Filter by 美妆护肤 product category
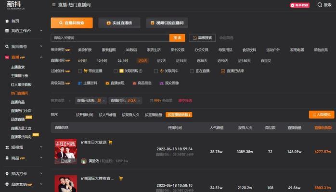The image size is (336, 192). pos(85,50)
